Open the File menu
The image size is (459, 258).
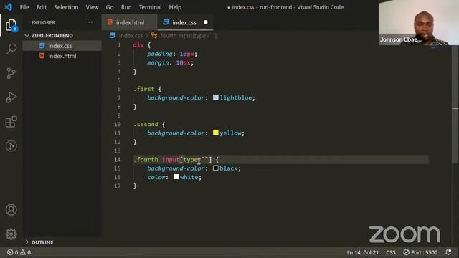point(24,7)
